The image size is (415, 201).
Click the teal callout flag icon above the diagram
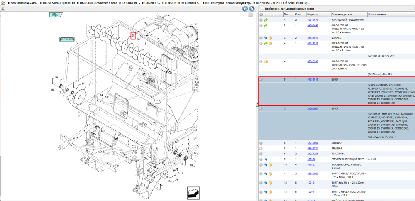[55, 15]
